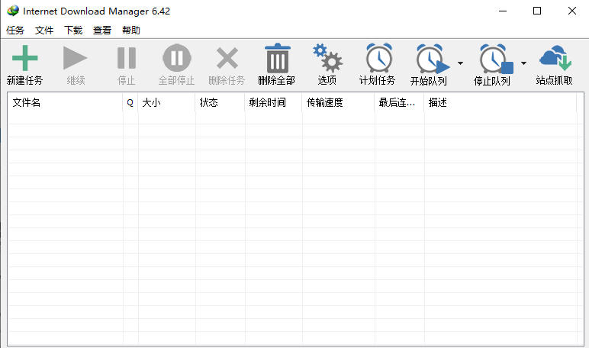Expand the 开始队列 dropdown arrow
The height and width of the screenshot is (348, 589).
(x=460, y=63)
